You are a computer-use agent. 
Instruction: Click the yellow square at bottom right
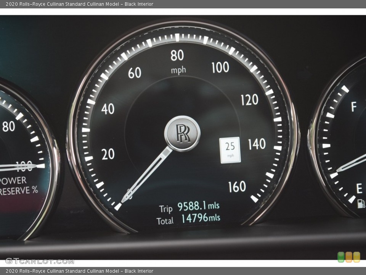coord(356,257)
